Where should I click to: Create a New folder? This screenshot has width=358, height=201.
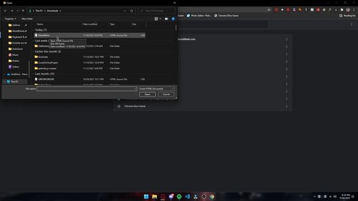point(27,18)
